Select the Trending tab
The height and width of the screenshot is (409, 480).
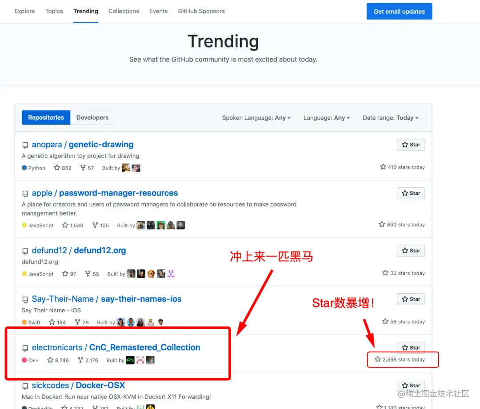pos(86,11)
